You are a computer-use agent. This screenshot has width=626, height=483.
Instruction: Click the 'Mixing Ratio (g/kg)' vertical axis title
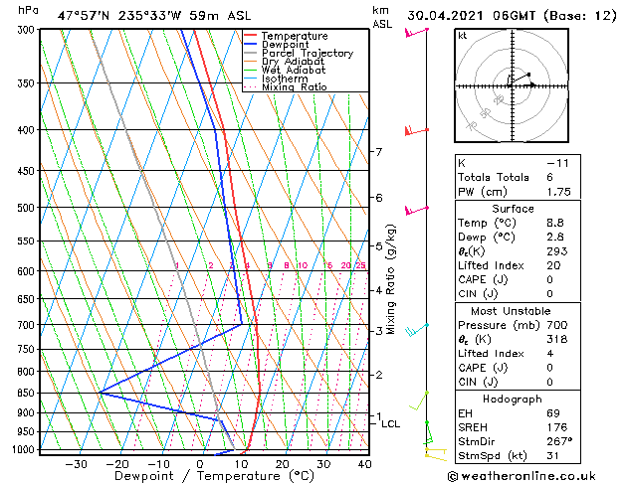click(x=390, y=279)
